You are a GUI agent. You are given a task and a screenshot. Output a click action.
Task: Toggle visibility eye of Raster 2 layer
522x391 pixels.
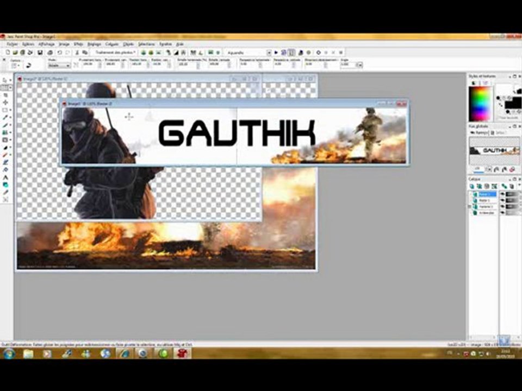pos(502,194)
